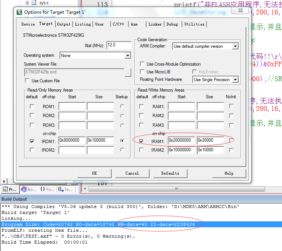Viewport: 282px width, 251px height.
Task: Click the IROM1 Start address field
Action: [72, 141]
